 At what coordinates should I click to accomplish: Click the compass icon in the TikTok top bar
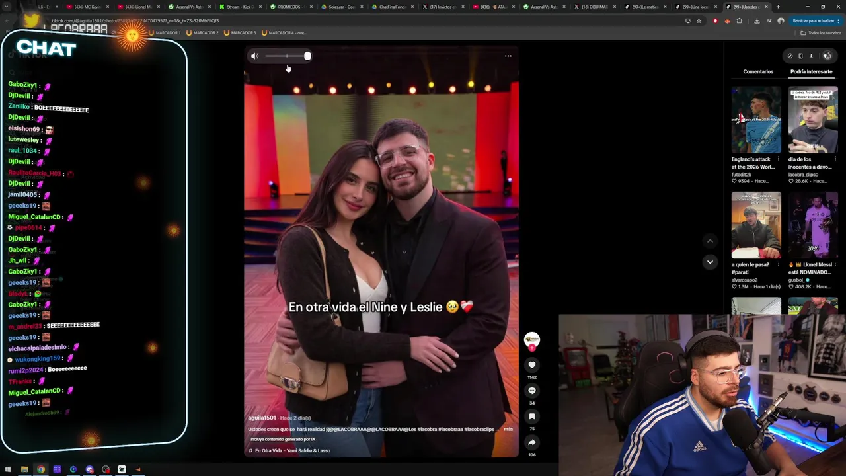point(790,56)
